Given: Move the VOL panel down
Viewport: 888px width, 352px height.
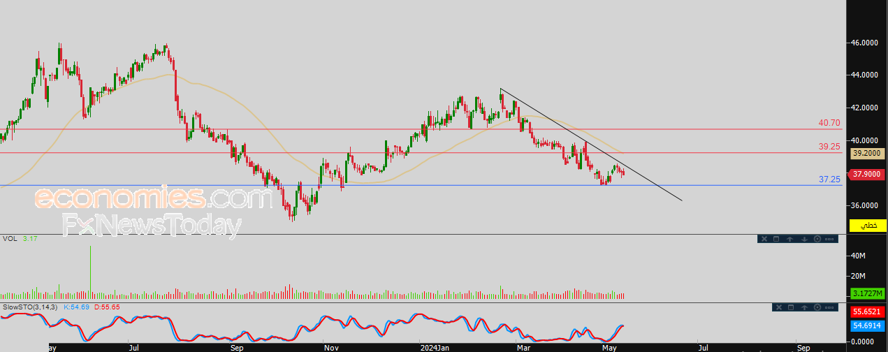Looking at the screenshot, I should coord(803,239).
